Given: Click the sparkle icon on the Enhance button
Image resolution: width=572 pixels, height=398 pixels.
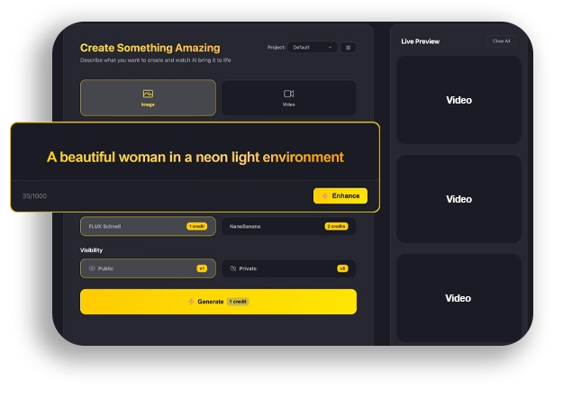Looking at the screenshot, I should [324, 195].
